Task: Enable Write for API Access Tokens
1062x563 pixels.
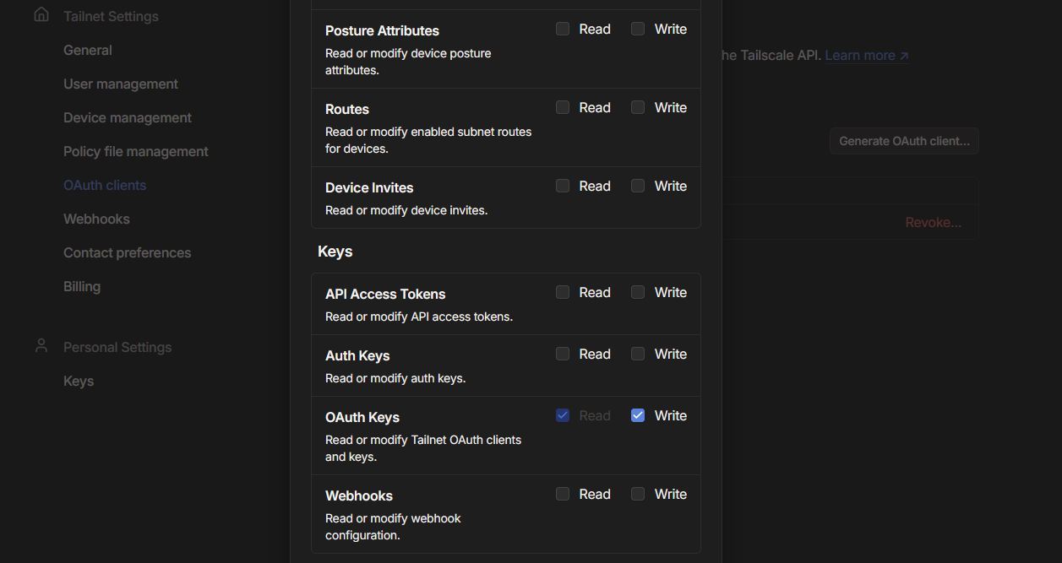Action: [638, 292]
